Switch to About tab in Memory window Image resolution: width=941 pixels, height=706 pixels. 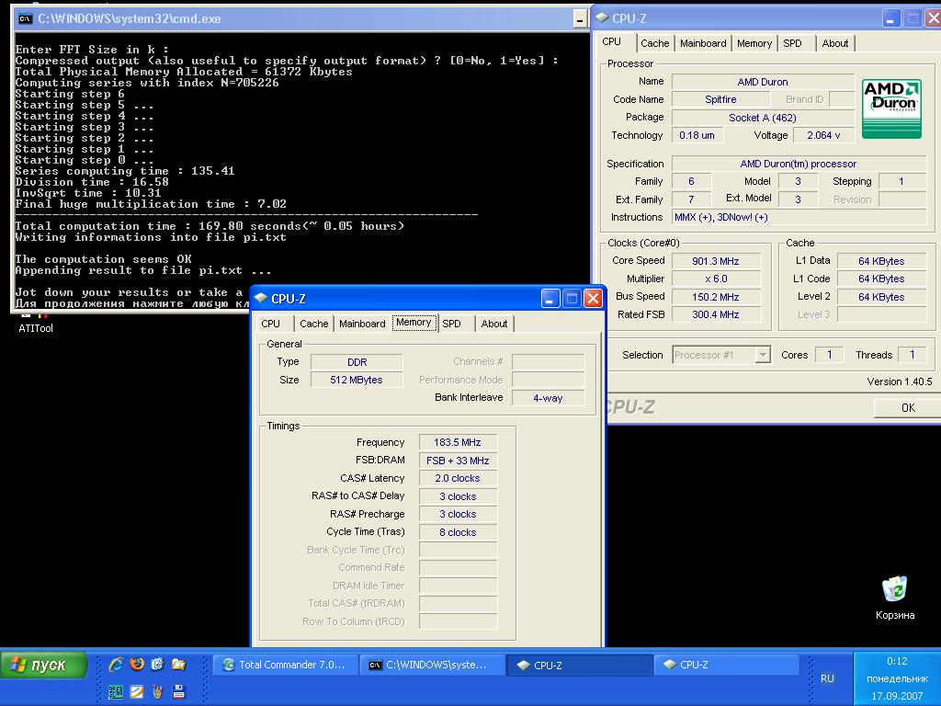493,324
